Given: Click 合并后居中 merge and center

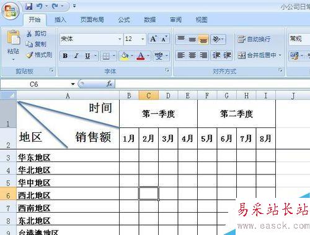Looking at the screenshot, I should [x=257, y=55].
